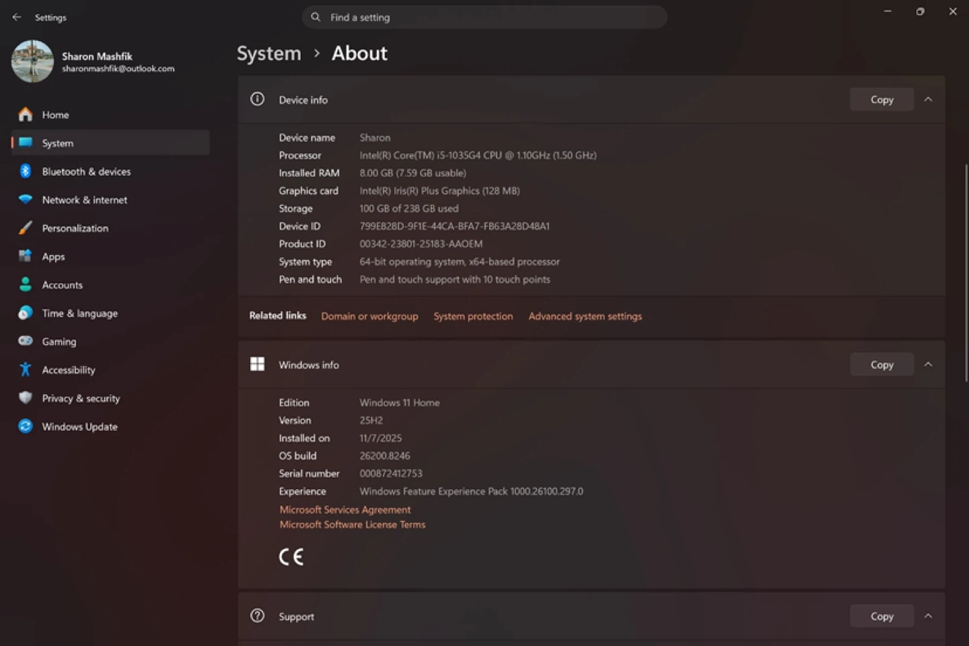The height and width of the screenshot is (646, 969).
Task: Go to Privacy & security settings
Action: (110, 398)
